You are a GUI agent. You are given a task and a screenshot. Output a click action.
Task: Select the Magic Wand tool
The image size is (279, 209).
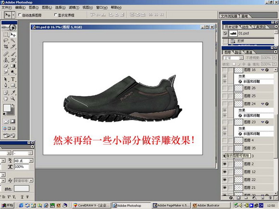pos(13,40)
